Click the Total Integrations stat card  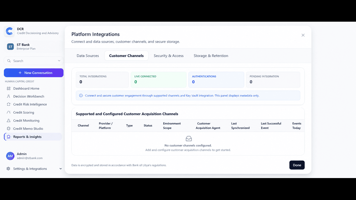[x=102, y=80]
